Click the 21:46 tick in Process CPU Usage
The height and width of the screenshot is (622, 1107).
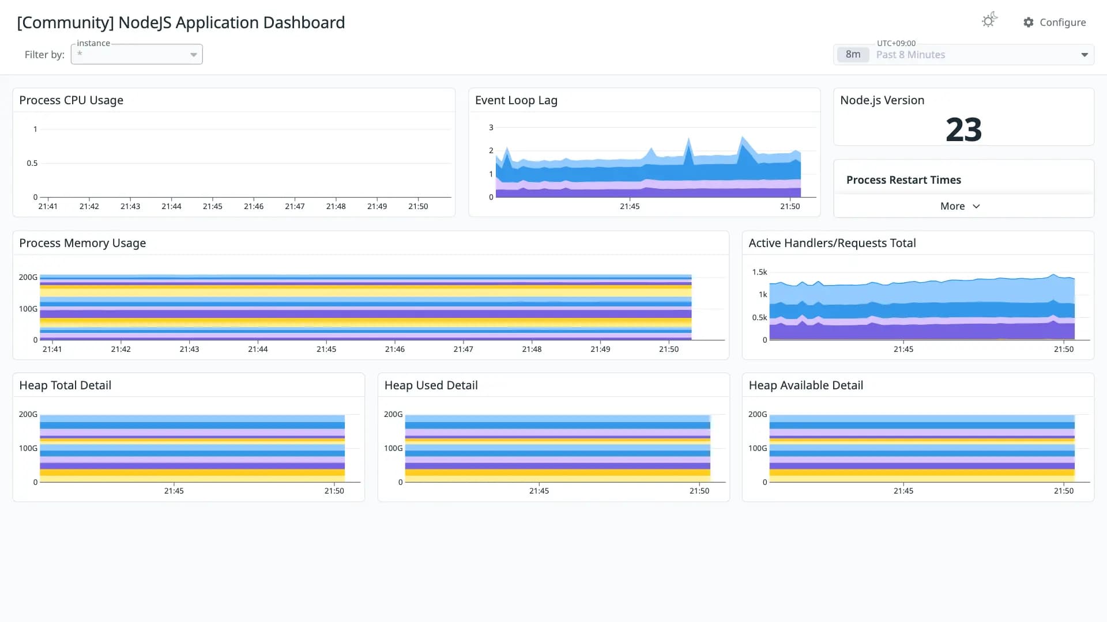tap(254, 206)
